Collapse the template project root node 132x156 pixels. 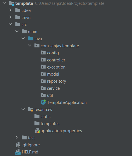[4, 3]
